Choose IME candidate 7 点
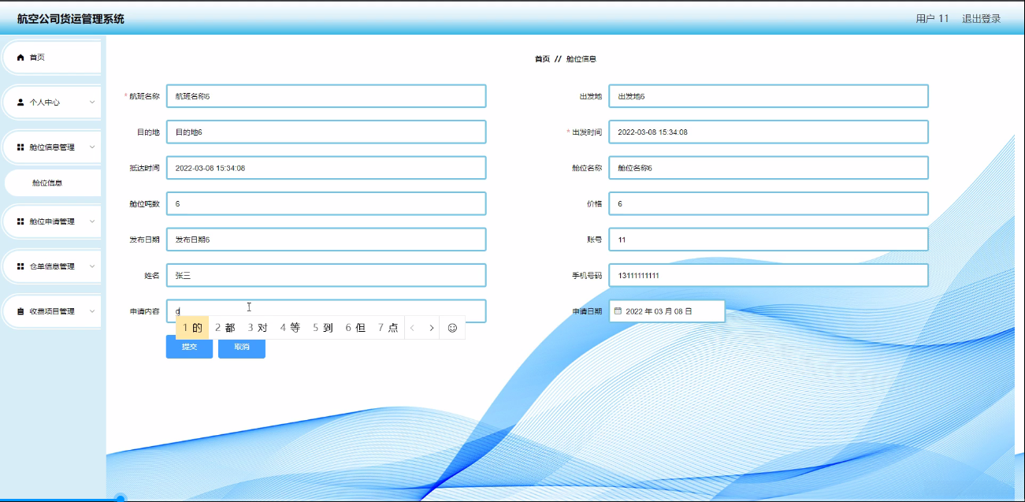The image size is (1025, 502). click(388, 328)
